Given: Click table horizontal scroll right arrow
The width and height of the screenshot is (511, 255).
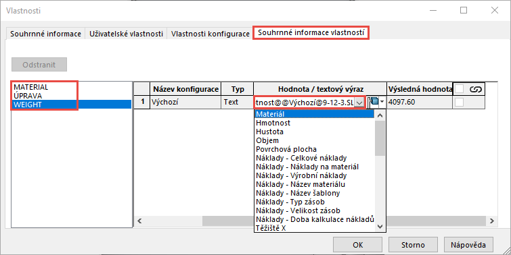Looking at the screenshot, I should [492, 221].
